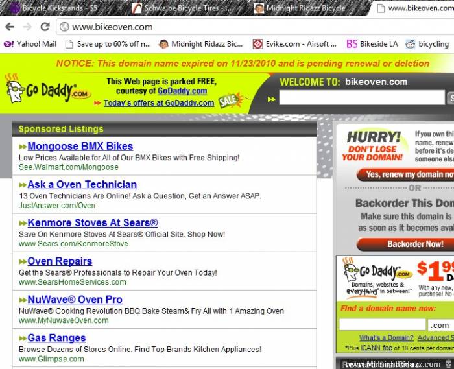Open the .com domain extension dropdown

pyautogui.click(x=441, y=325)
